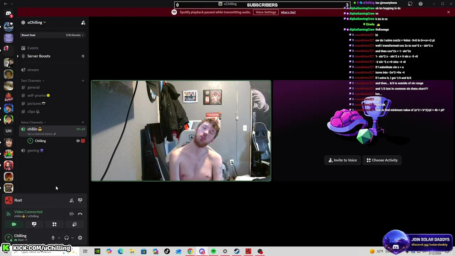This screenshot has width=455, height=256.
Task: Open the Ashrust server icon
Action: [x=9, y=97]
